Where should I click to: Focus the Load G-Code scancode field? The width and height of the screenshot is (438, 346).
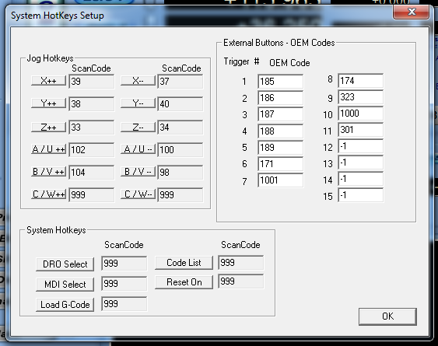point(124,304)
